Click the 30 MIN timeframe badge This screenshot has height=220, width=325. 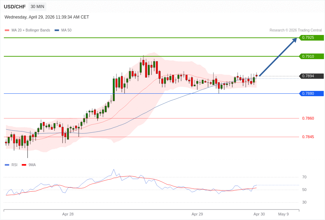(x=37, y=7)
